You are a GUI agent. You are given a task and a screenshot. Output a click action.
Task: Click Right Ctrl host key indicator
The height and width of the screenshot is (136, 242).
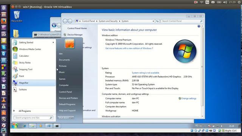tap(231, 131)
